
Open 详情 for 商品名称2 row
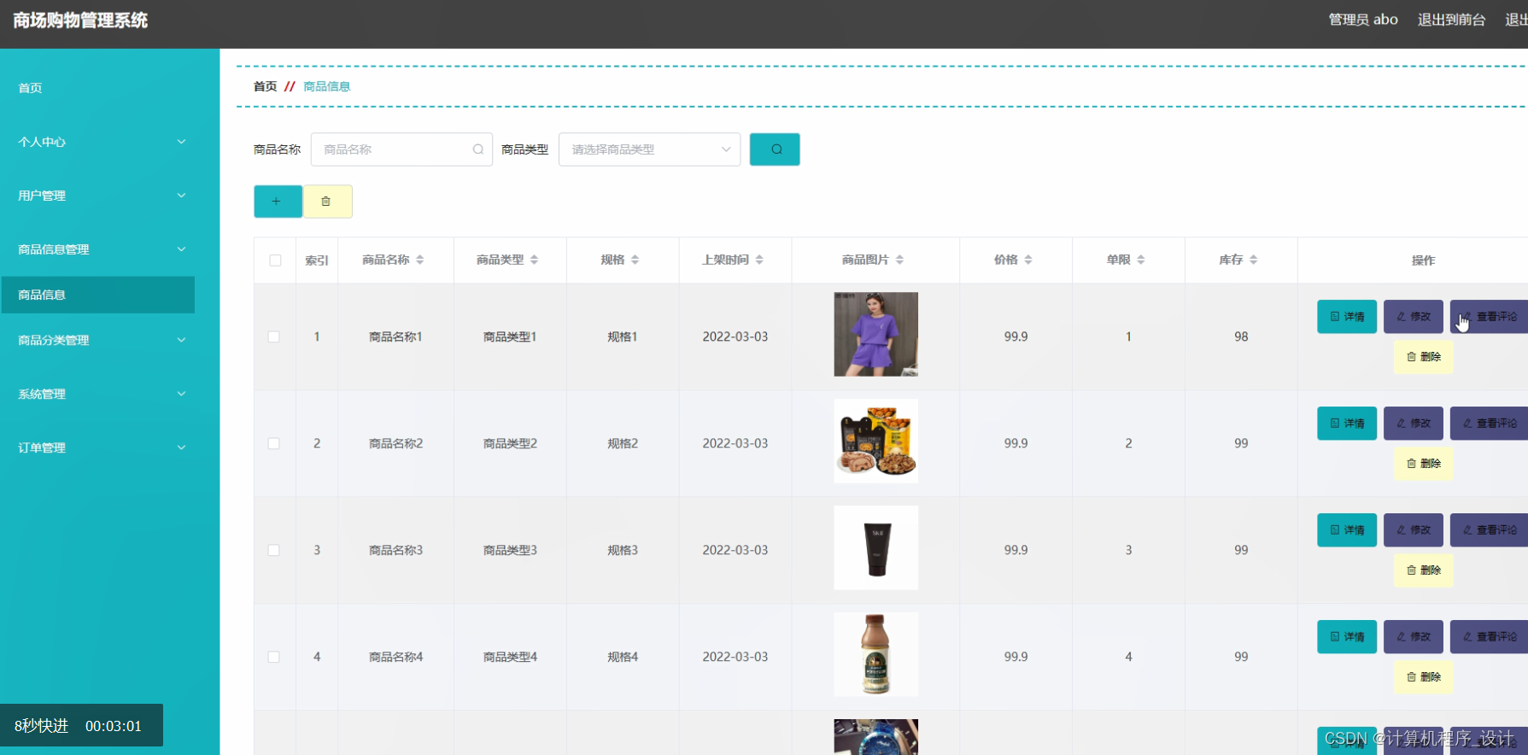1347,424
